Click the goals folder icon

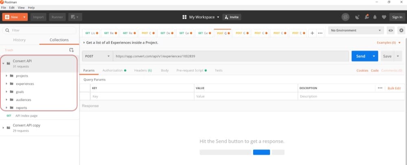click(11, 92)
